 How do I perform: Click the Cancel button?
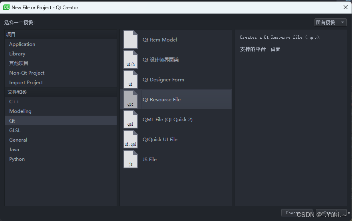[331, 213]
